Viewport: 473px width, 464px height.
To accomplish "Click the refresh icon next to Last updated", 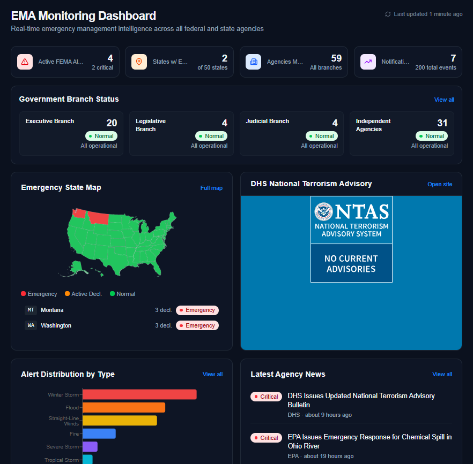I will pos(388,14).
